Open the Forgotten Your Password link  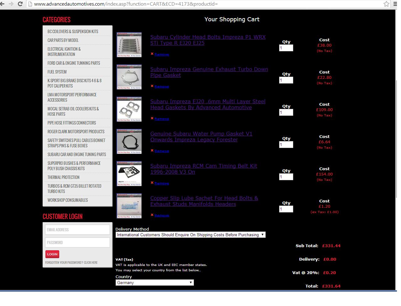point(71,263)
